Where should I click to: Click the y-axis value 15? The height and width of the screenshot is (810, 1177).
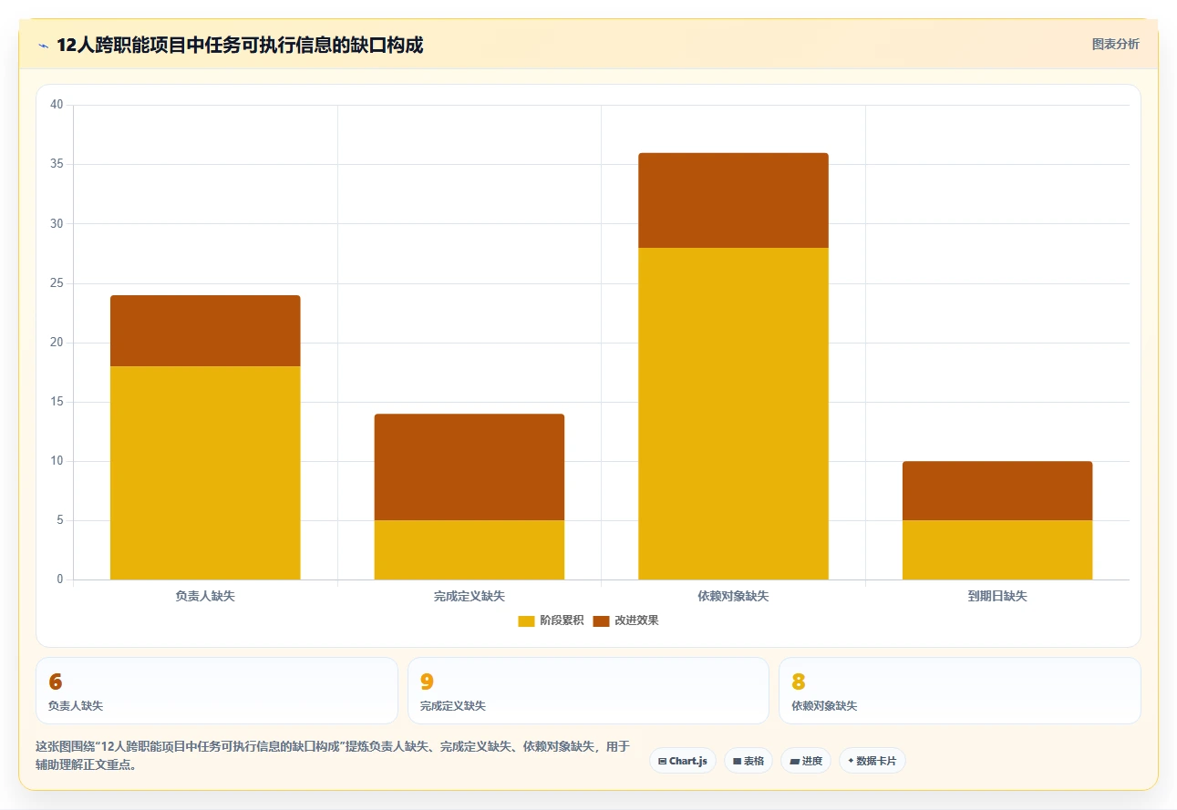pyautogui.click(x=57, y=402)
